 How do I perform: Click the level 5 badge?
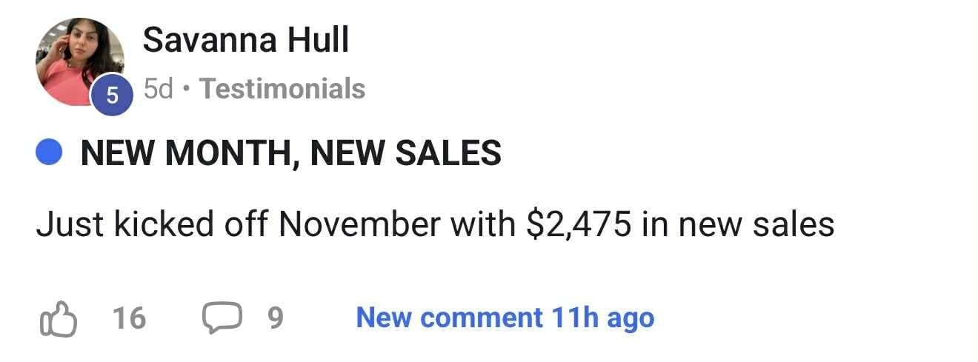point(112,95)
